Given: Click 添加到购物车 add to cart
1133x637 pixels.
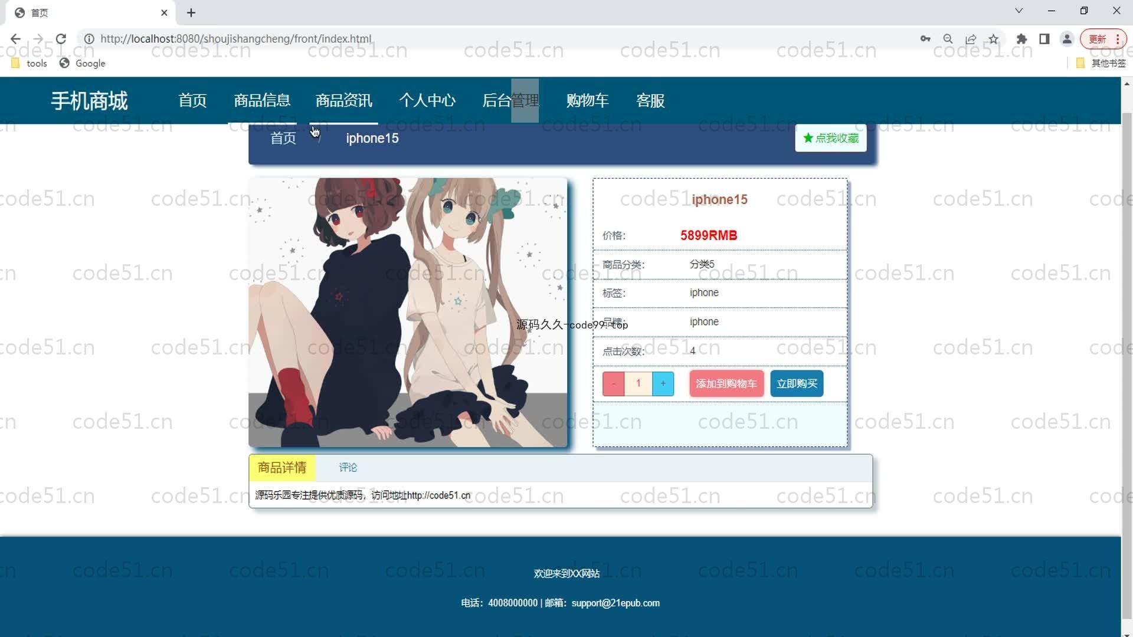Looking at the screenshot, I should tap(726, 383).
